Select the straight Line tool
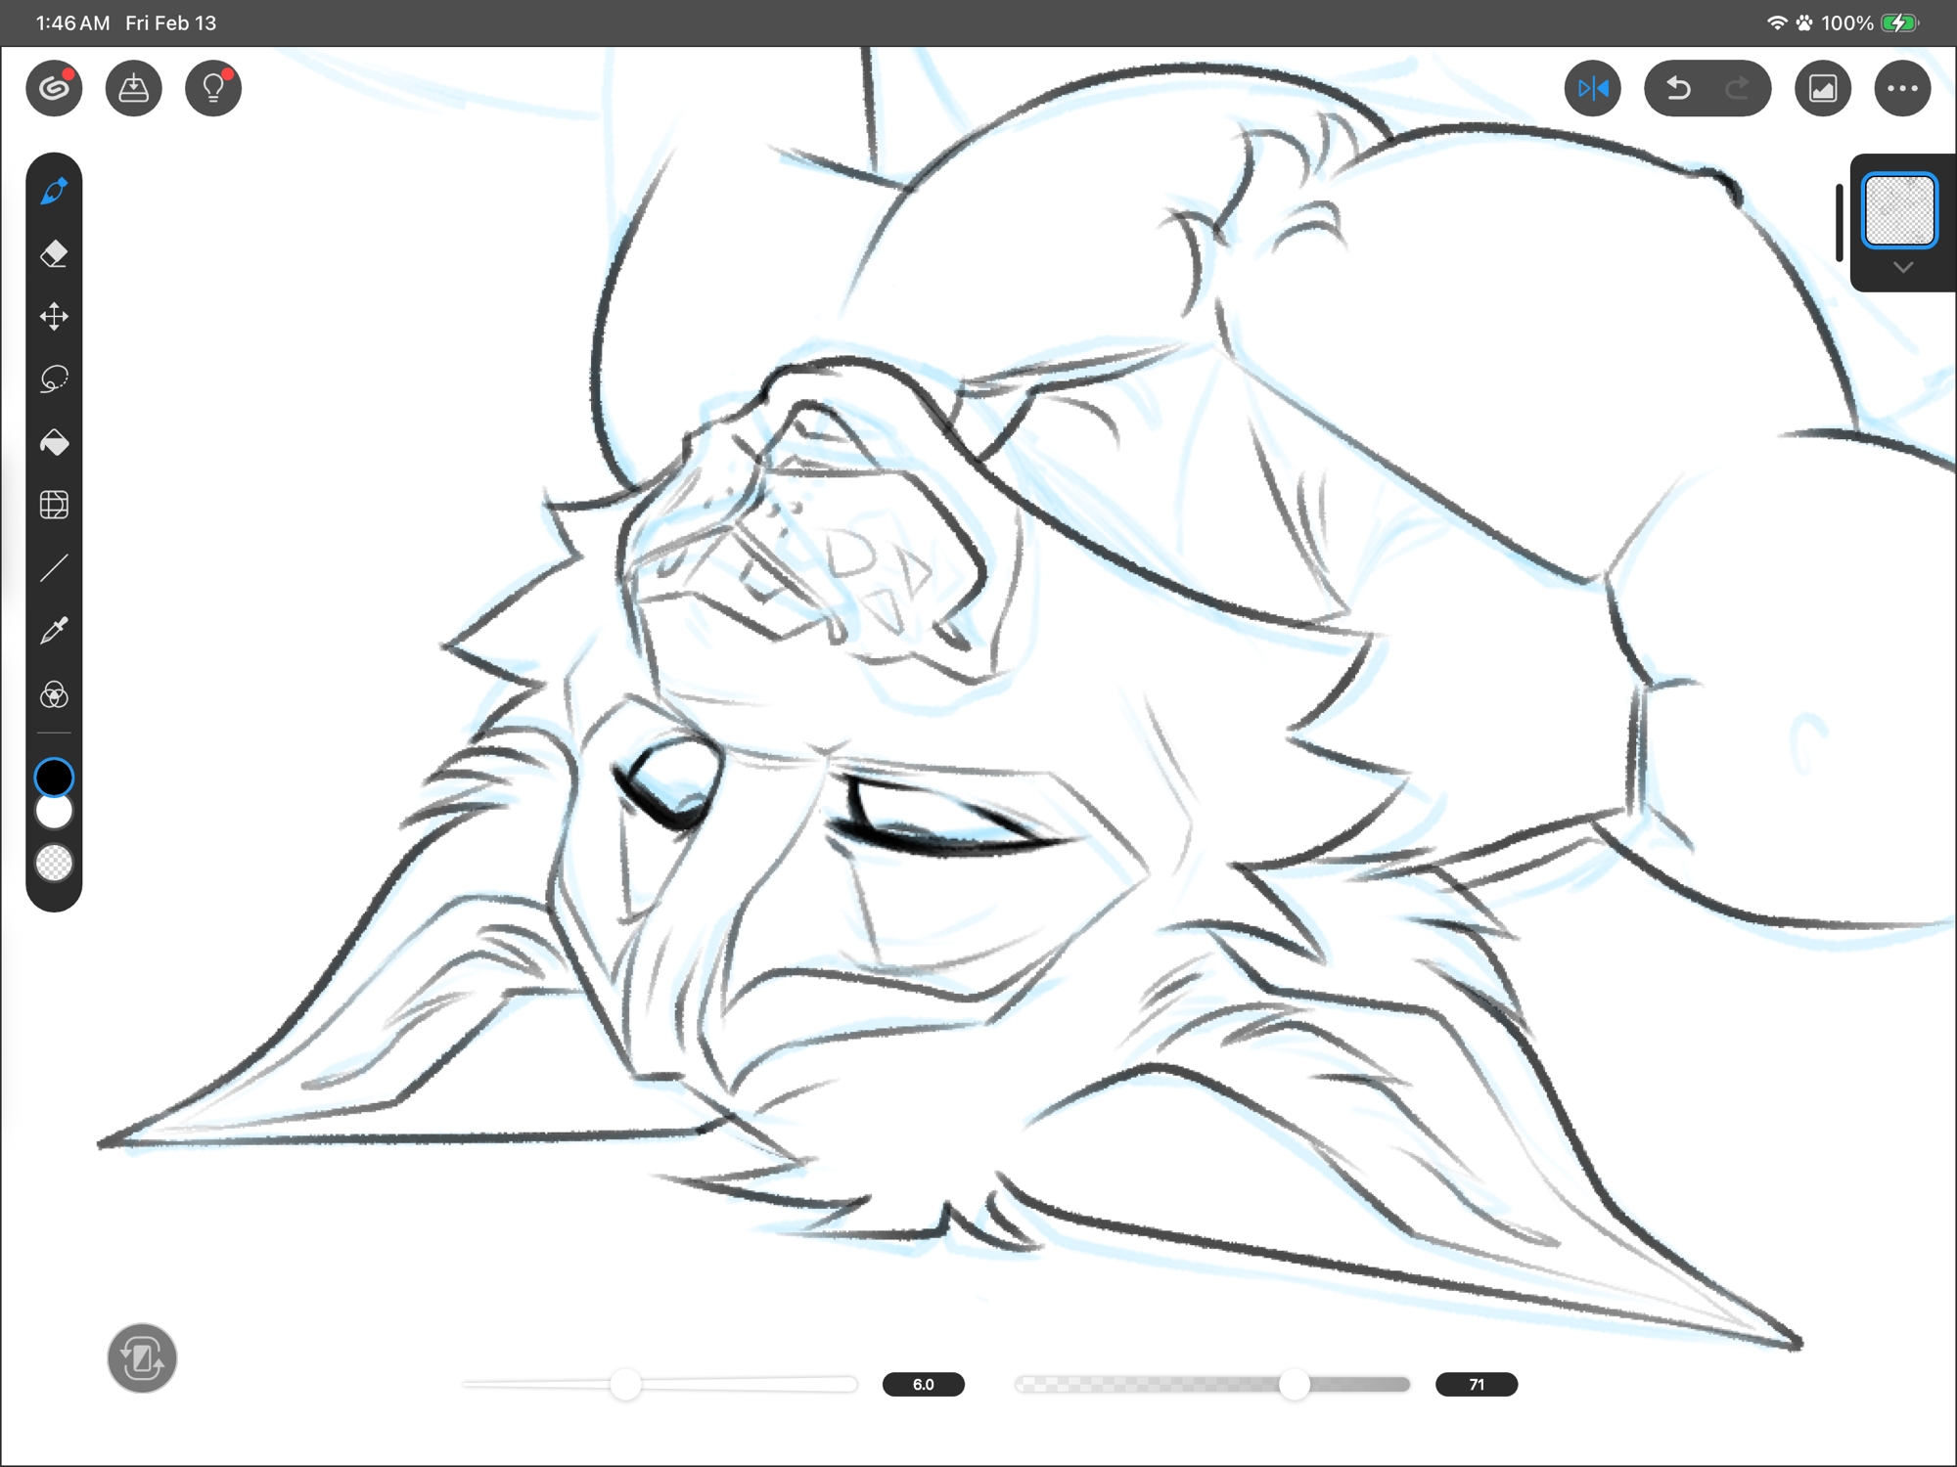Image resolution: width=1957 pixels, height=1467 pixels. (54, 568)
